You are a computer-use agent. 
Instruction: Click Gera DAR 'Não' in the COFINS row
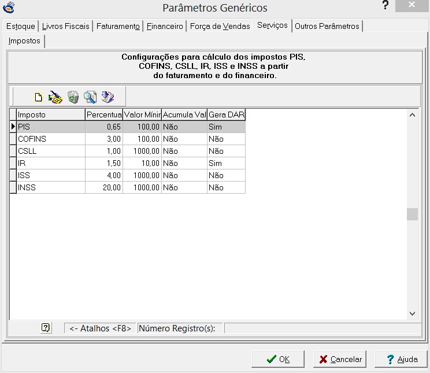point(226,139)
